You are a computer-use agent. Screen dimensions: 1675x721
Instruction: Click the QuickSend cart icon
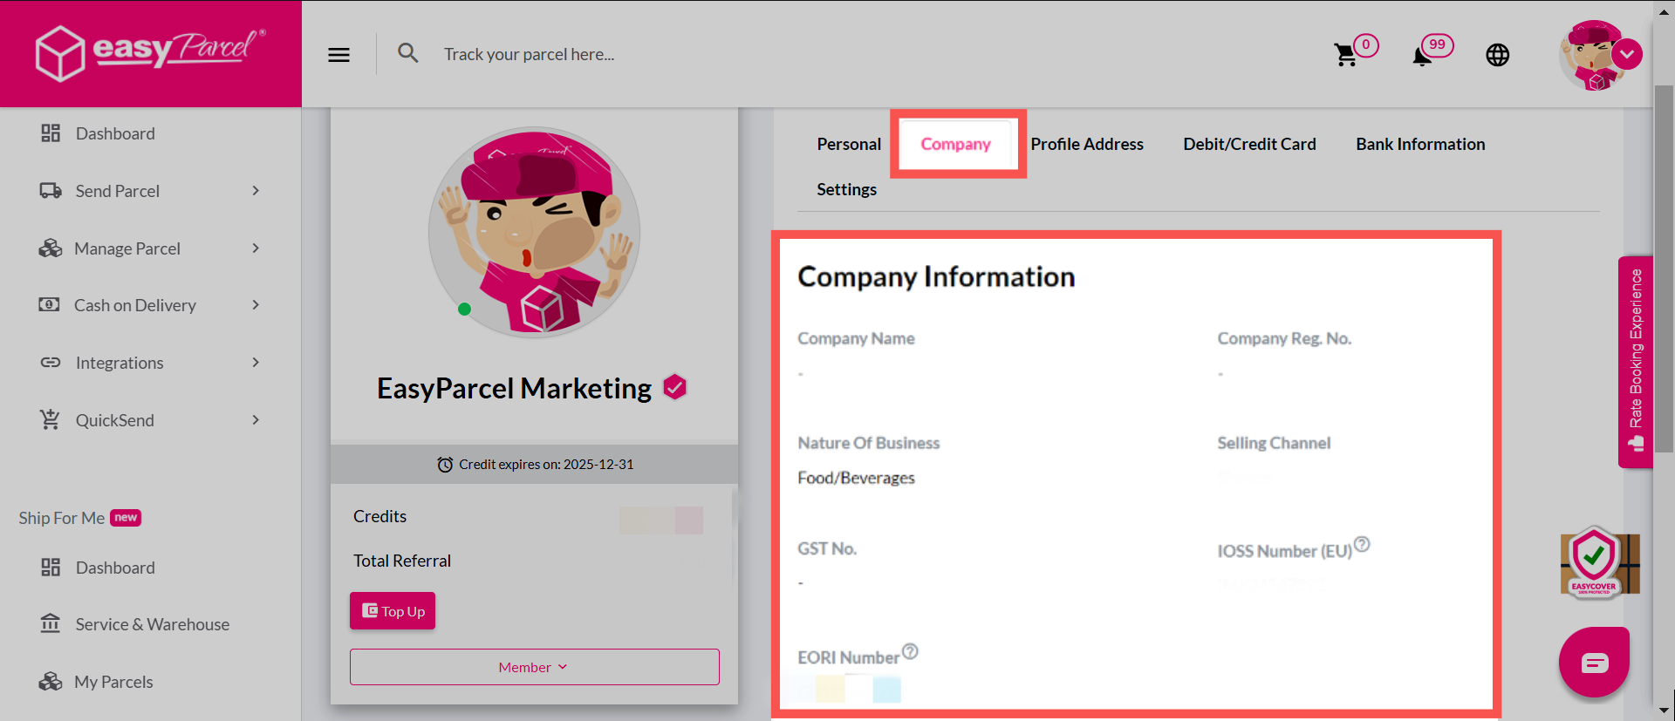[51, 419]
